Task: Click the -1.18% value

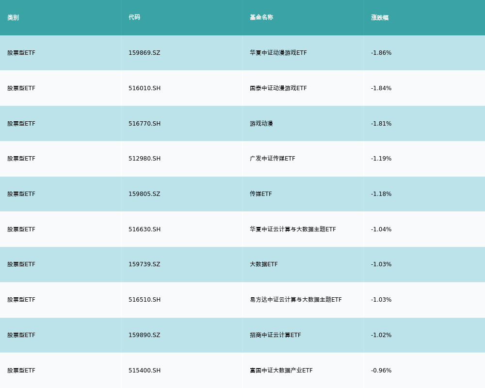Action: point(381,194)
